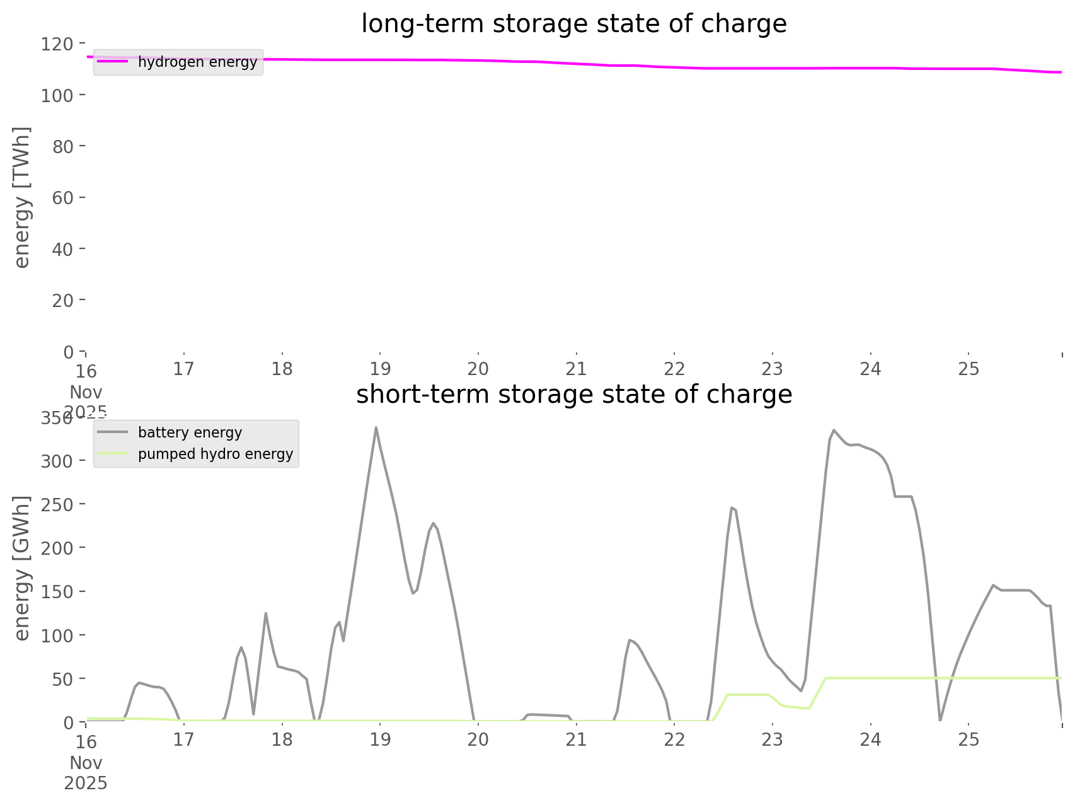The image size is (1075, 805).
Task: Click date tick 23 on the short-term chart
Action: click(772, 739)
